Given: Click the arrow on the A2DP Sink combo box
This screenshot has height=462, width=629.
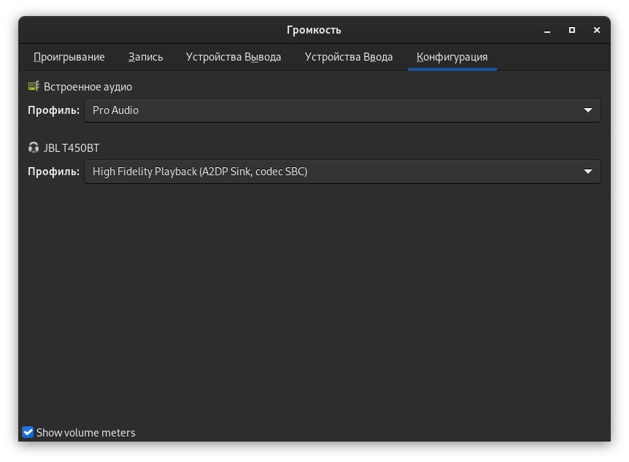Looking at the screenshot, I should pos(587,172).
